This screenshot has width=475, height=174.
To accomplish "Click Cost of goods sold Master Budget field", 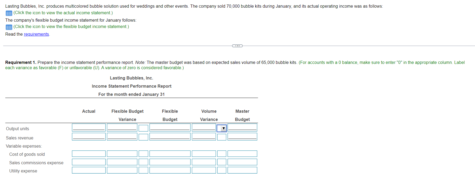I will pos(242,154).
